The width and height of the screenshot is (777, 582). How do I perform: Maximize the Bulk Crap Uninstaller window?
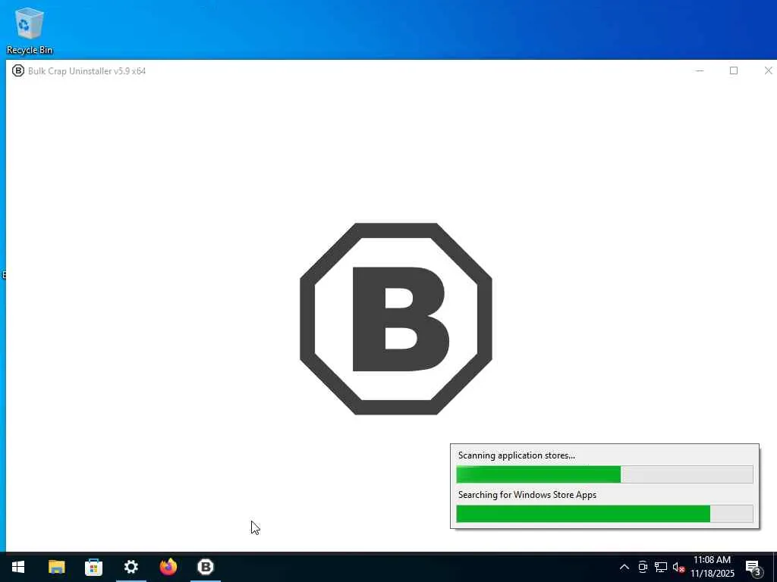(x=734, y=70)
